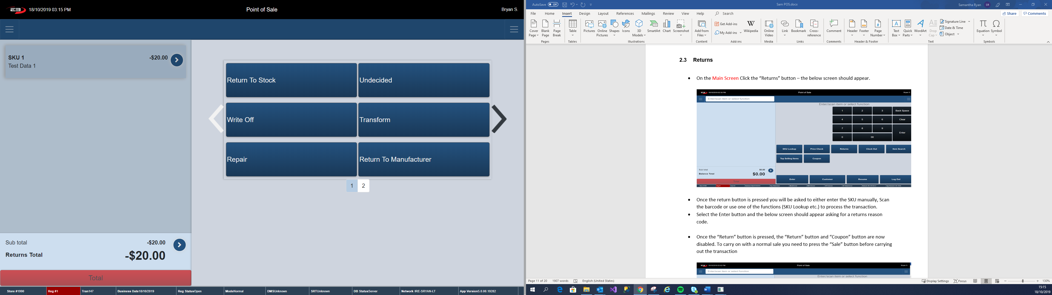Expand the Signature Line dropdown arrow
Screen dimensions: 1052x295
[x=969, y=22]
